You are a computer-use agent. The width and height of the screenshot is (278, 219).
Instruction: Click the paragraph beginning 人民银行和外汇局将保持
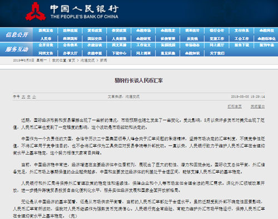pyautogui.click(x=139, y=187)
